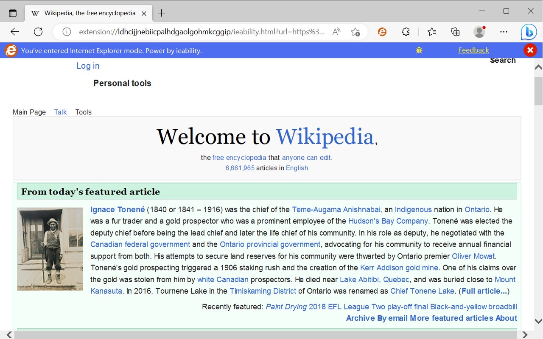Open 2018 EFL League Two play-off final
The width and height of the screenshot is (543, 339).
369,307
